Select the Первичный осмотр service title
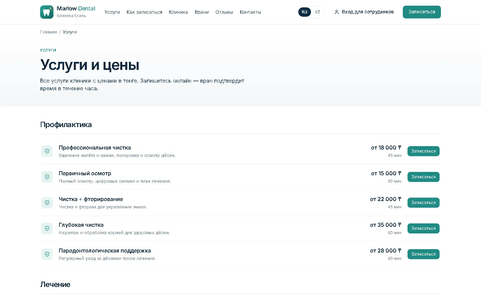The image size is (481, 301). point(85,174)
